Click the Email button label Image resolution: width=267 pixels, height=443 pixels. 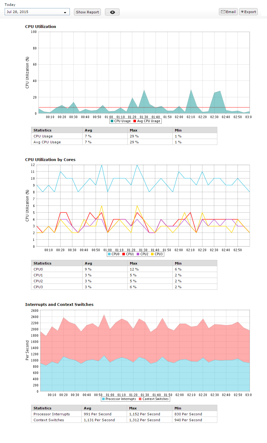(x=231, y=12)
